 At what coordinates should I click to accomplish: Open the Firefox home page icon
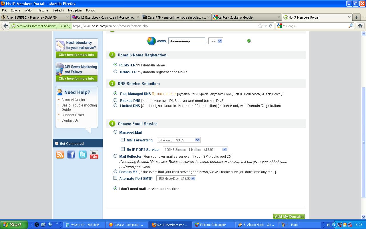(x=360, y=26)
